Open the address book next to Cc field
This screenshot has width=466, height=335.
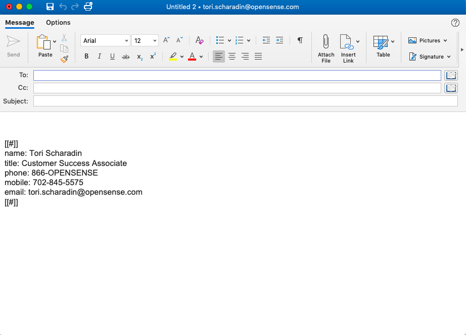[x=451, y=88]
